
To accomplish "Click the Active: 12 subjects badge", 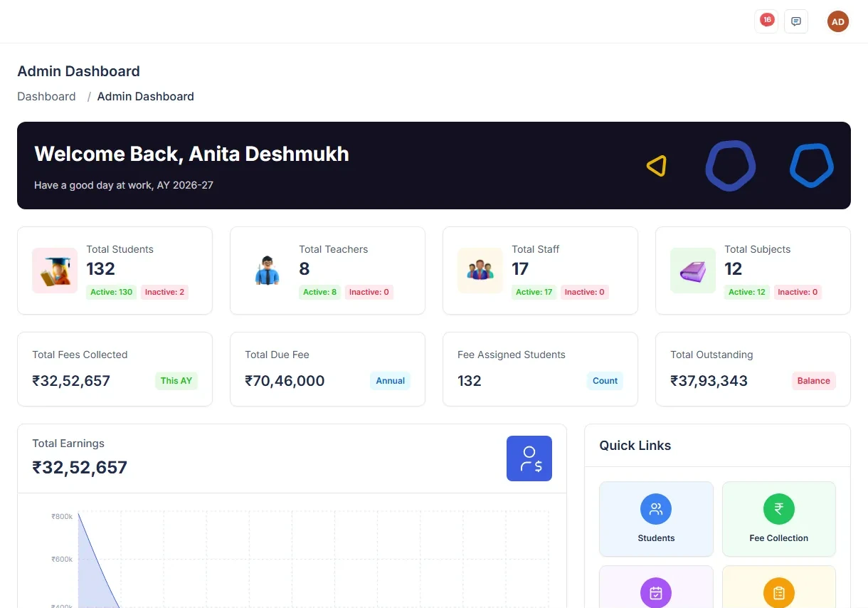I will [747, 292].
